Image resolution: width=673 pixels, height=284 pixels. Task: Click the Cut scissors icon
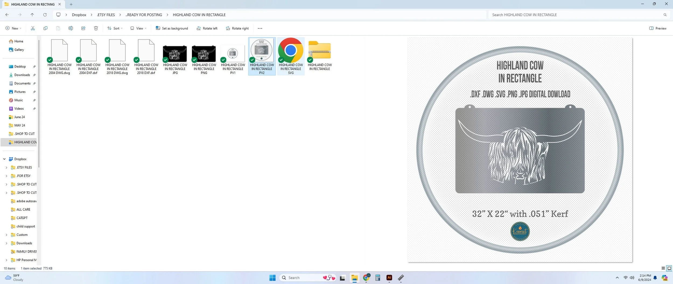(33, 28)
